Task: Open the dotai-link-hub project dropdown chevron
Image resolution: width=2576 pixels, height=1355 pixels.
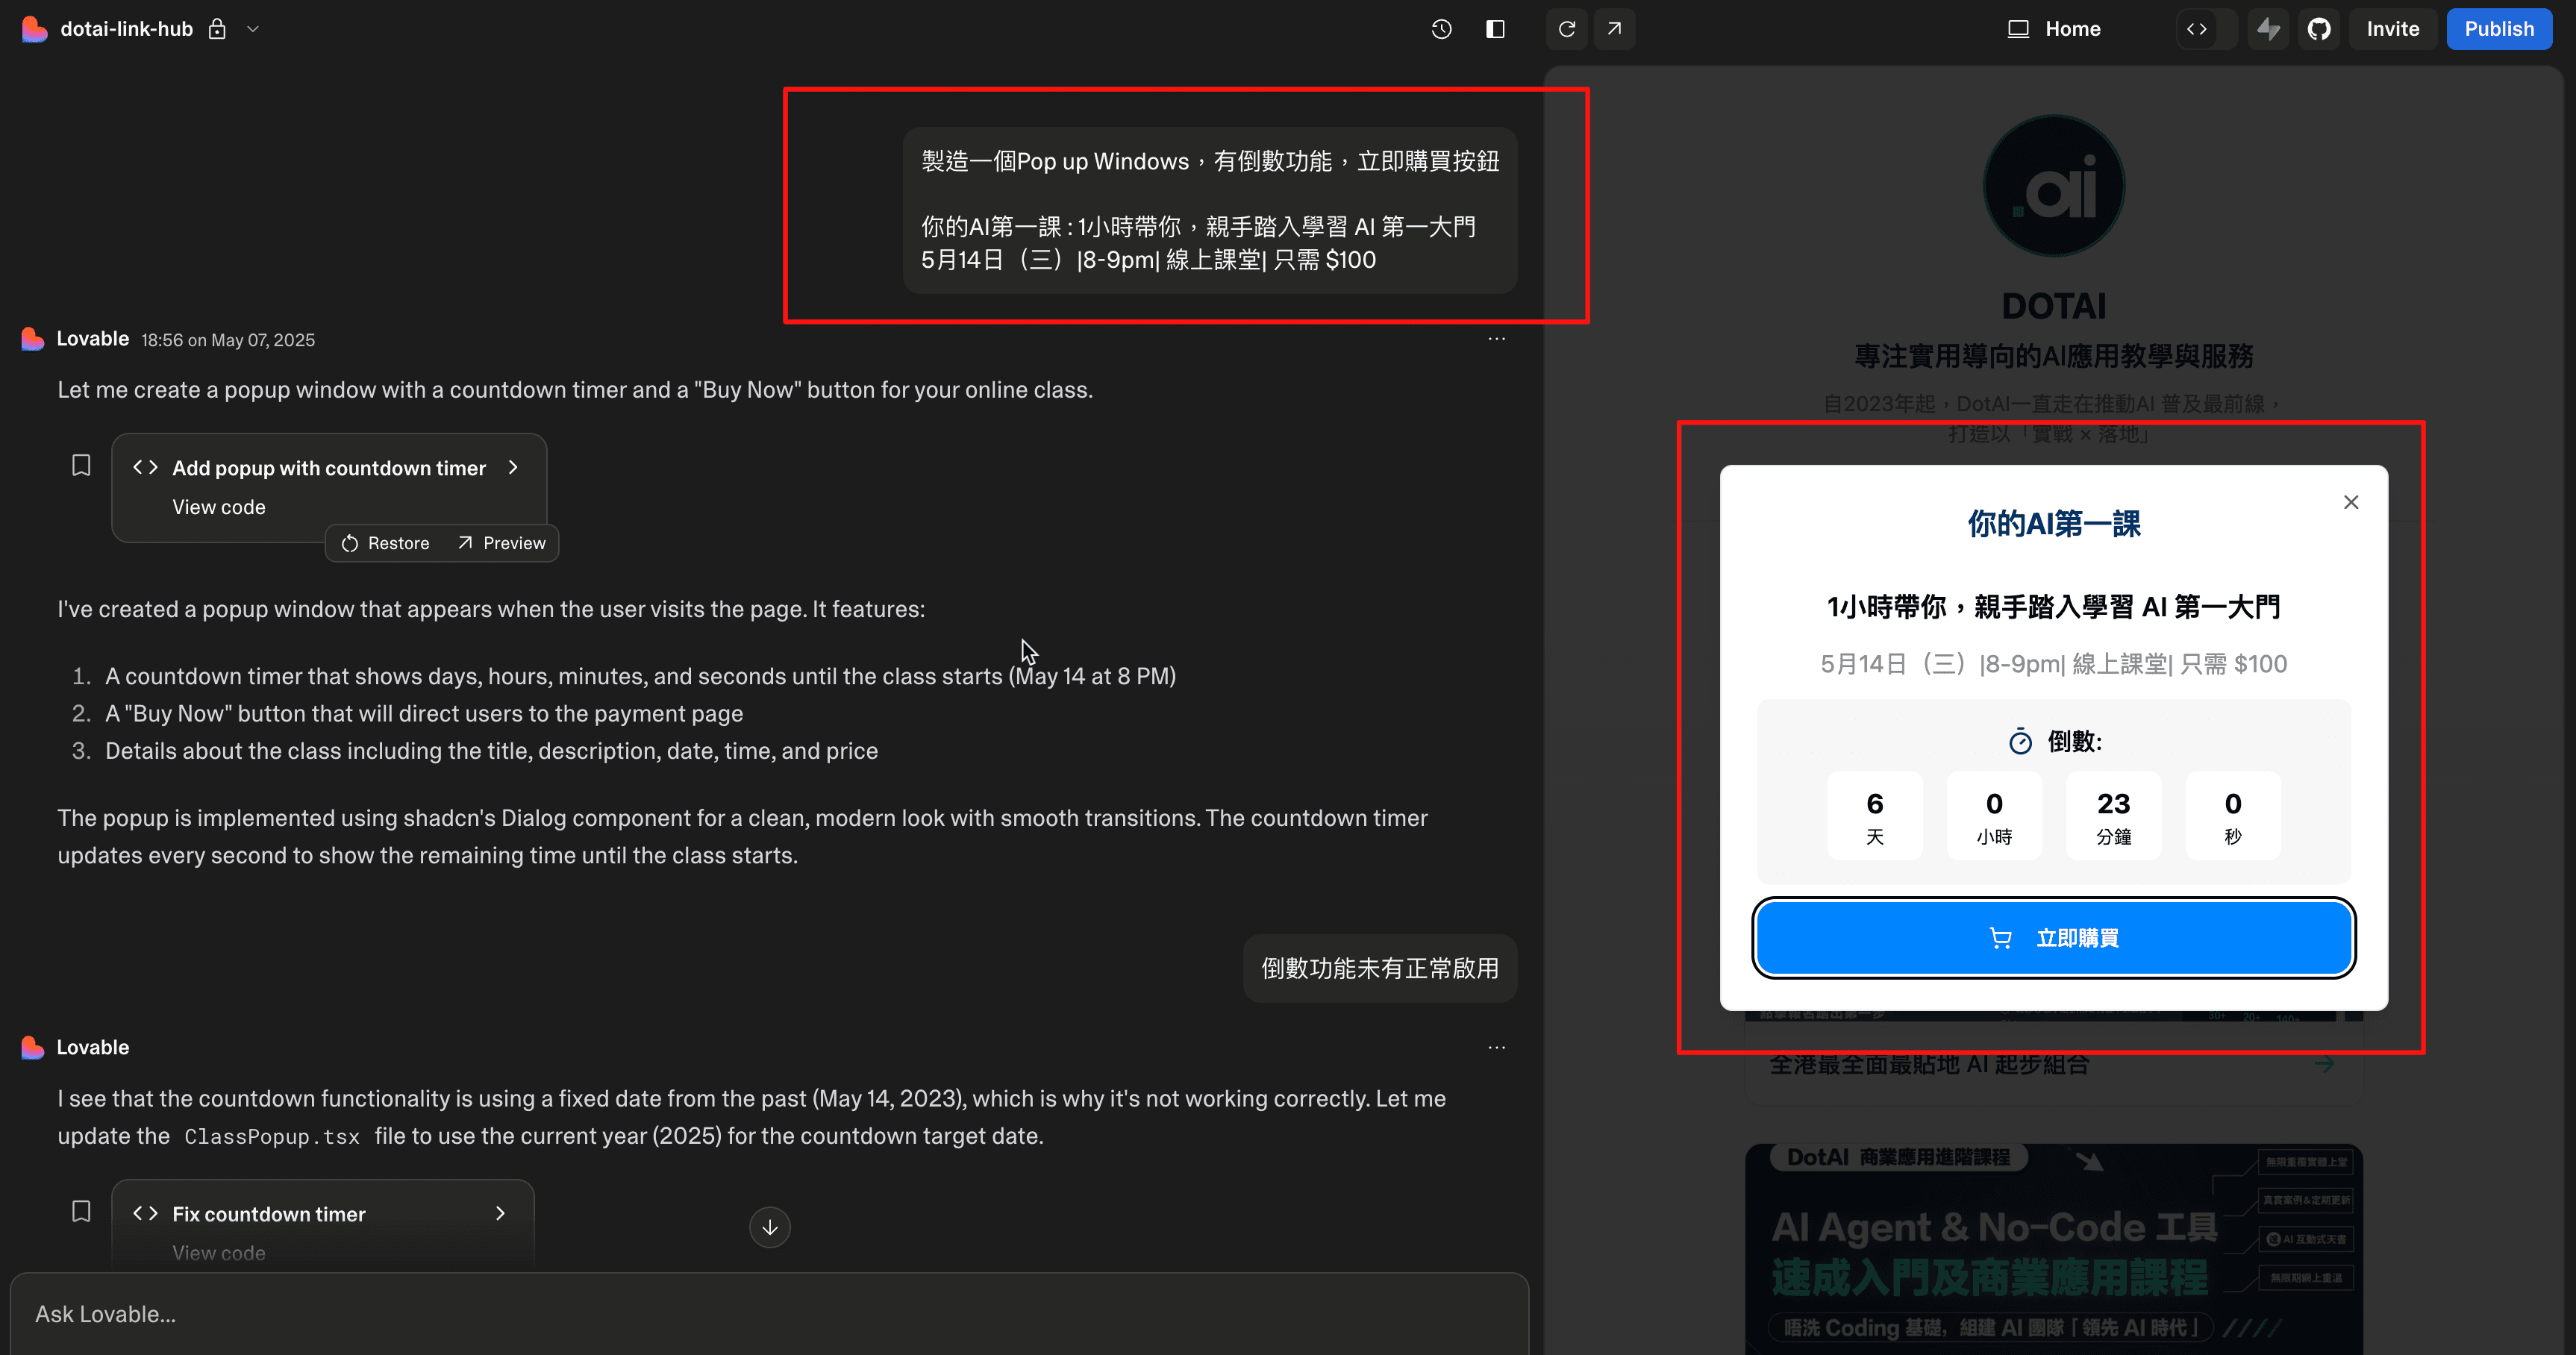Action: coord(253,29)
